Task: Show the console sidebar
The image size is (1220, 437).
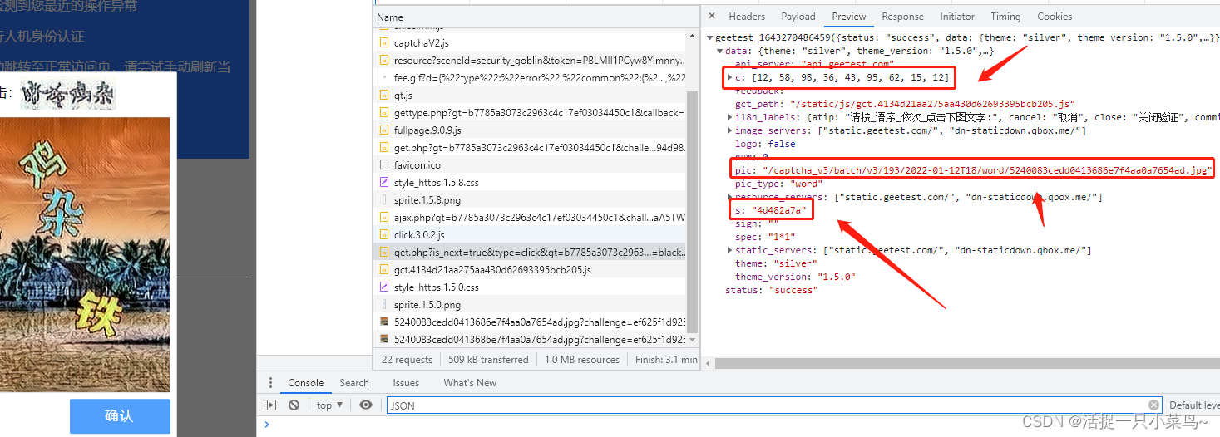Action: click(x=269, y=405)
